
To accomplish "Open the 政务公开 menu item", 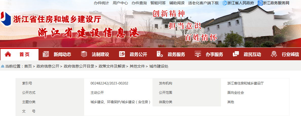I will pyautogui.click(x=138, y=54).
